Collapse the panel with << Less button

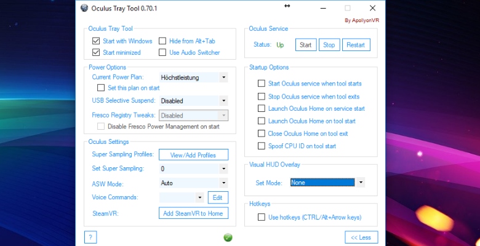coord(361,237)
